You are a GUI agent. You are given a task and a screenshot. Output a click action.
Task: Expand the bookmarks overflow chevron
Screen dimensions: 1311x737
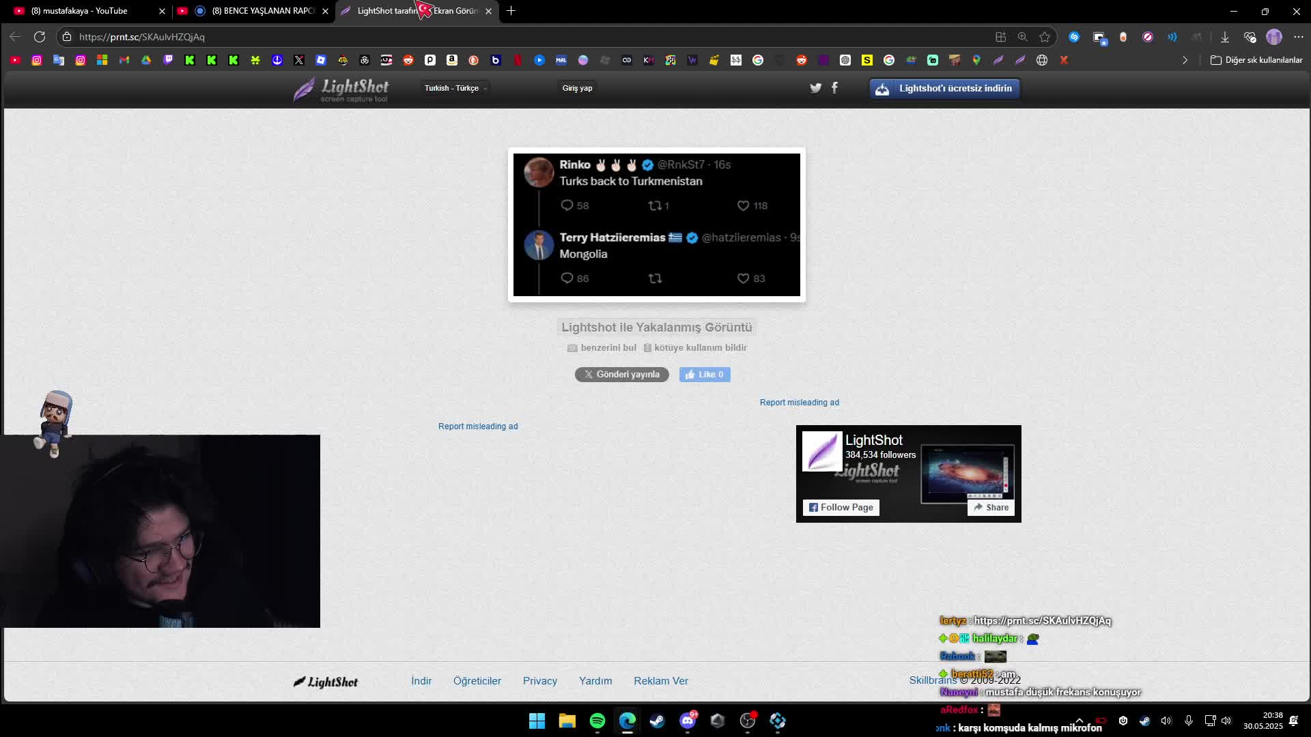point(1185,60)
